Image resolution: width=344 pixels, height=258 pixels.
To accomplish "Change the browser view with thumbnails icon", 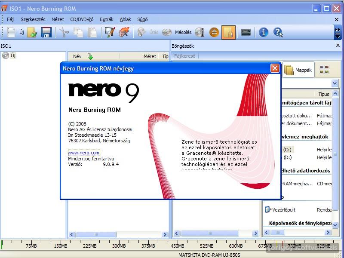I will coord(324,70).
